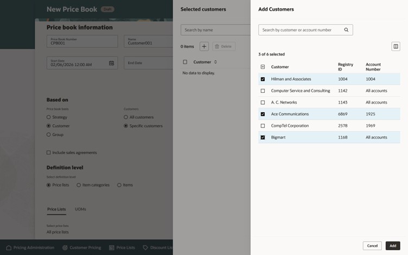Click the Name field containing Customer001

[148, 41]
